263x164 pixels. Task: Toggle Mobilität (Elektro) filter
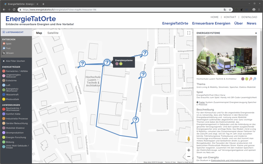[13, 128]
